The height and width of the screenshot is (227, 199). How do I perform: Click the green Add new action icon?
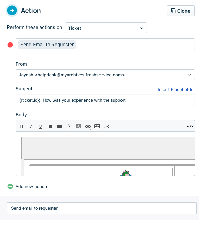(10, 186)
